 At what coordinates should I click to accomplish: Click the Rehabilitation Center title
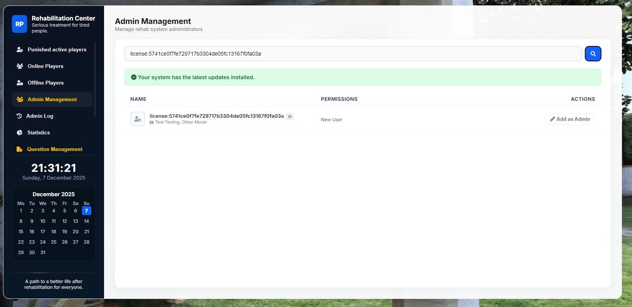63,18
